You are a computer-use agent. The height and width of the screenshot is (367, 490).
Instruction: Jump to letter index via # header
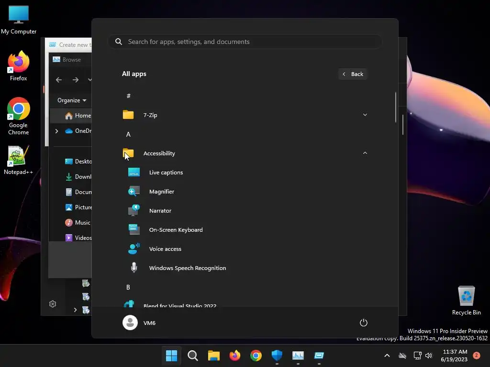tap(128, 96)
